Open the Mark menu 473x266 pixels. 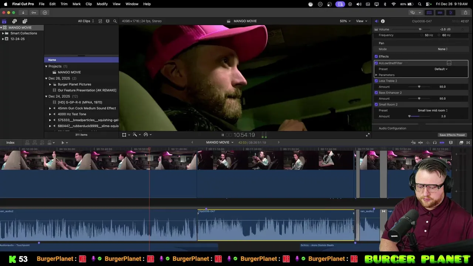pyautogui.click(x=76, y=4)
